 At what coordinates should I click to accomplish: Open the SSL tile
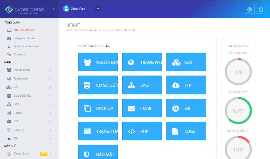[x=186, y=108]
